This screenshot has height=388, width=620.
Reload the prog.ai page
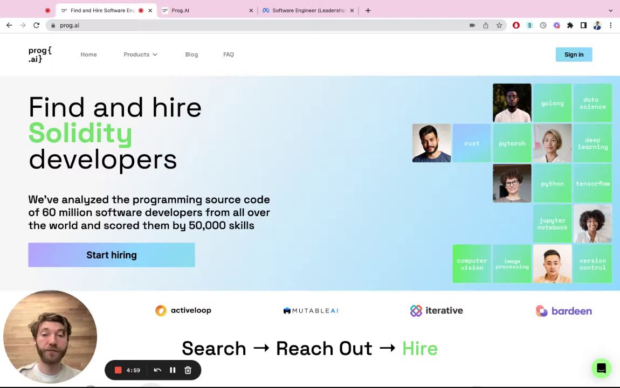point(36,25)
